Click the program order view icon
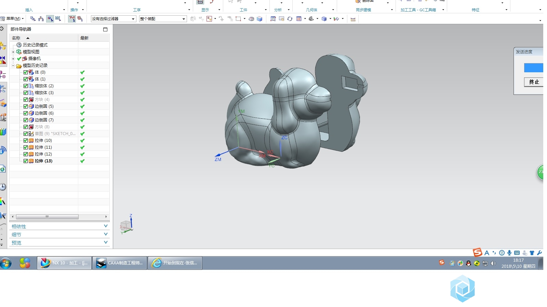Screen dimensions: 547x307 33,19
